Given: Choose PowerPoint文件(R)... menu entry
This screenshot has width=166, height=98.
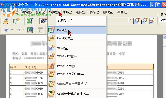Looking at the screenshot, I should pyautogui.click(x=77, y=74).
